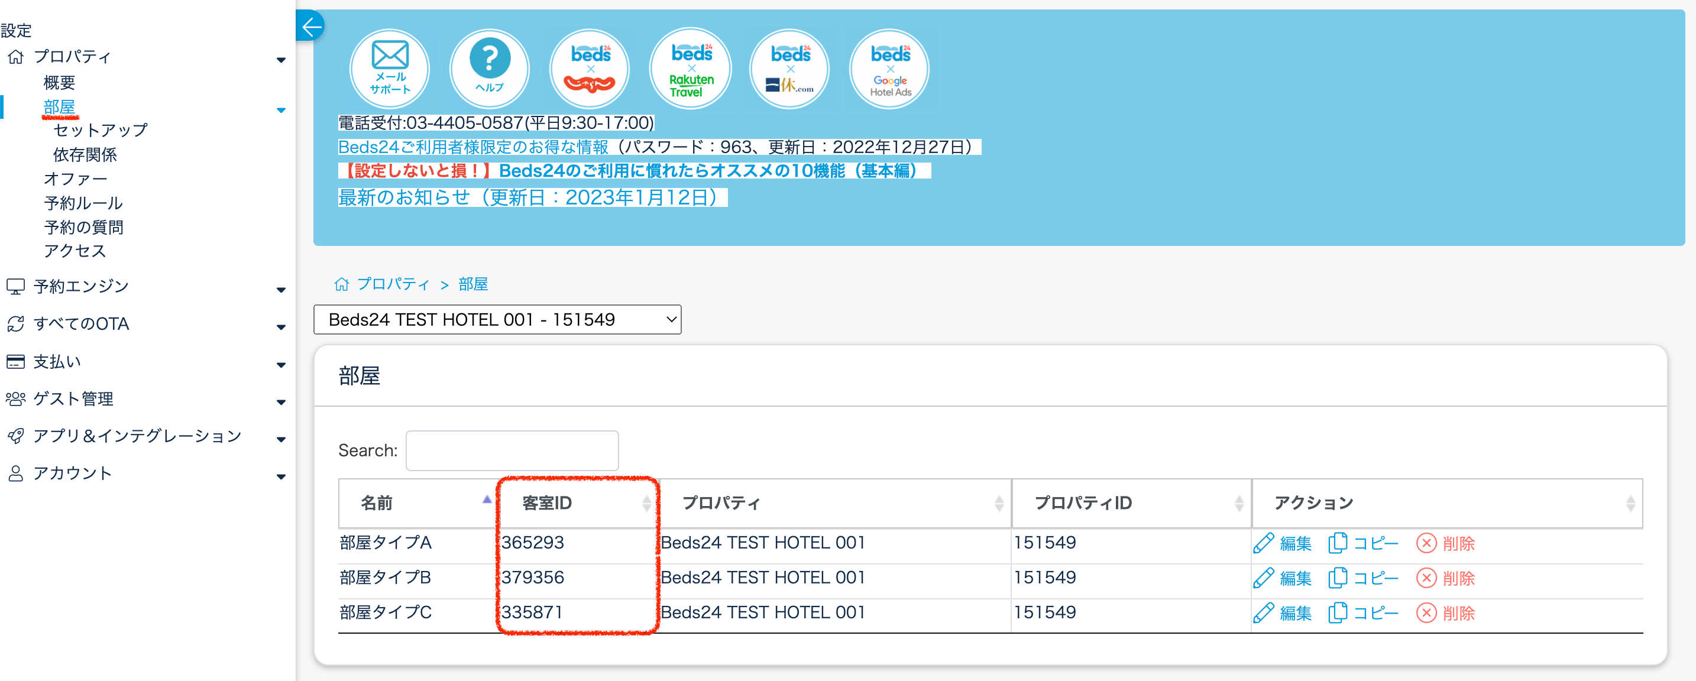Expand the すべてのOTA sidebar section

point(81,325)
